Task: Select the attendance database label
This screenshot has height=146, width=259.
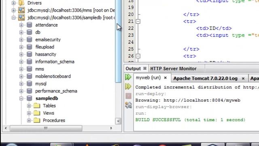Action: [x=47, y=25]
